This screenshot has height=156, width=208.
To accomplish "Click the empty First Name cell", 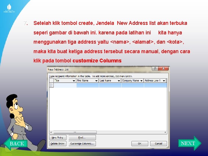I will (x=88, y=85).
